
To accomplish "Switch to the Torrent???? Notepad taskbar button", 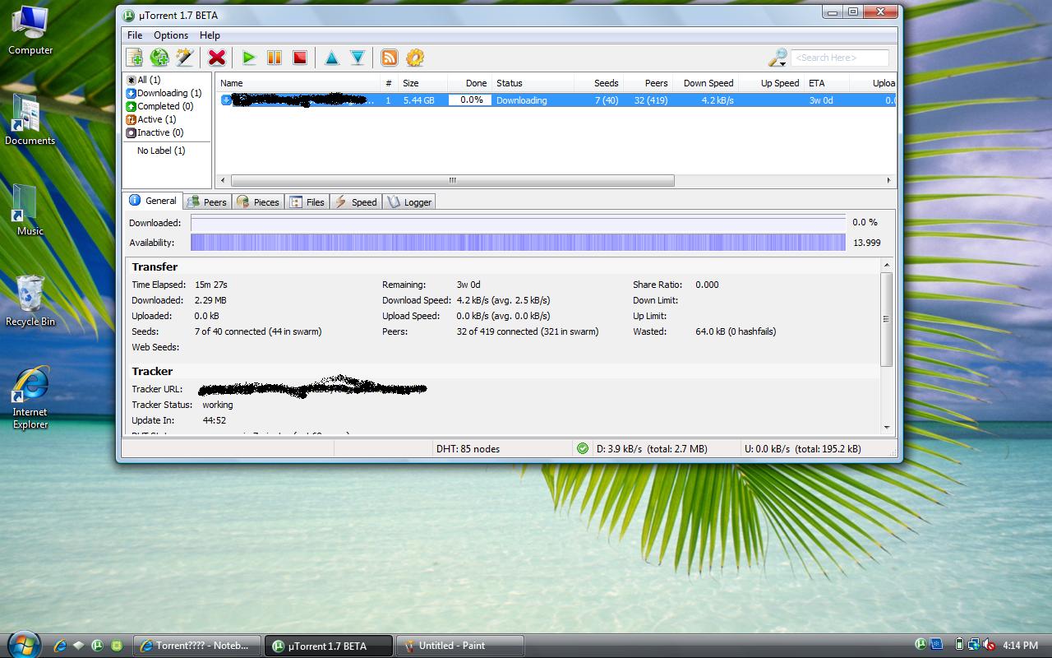I will tap(198, 646).
